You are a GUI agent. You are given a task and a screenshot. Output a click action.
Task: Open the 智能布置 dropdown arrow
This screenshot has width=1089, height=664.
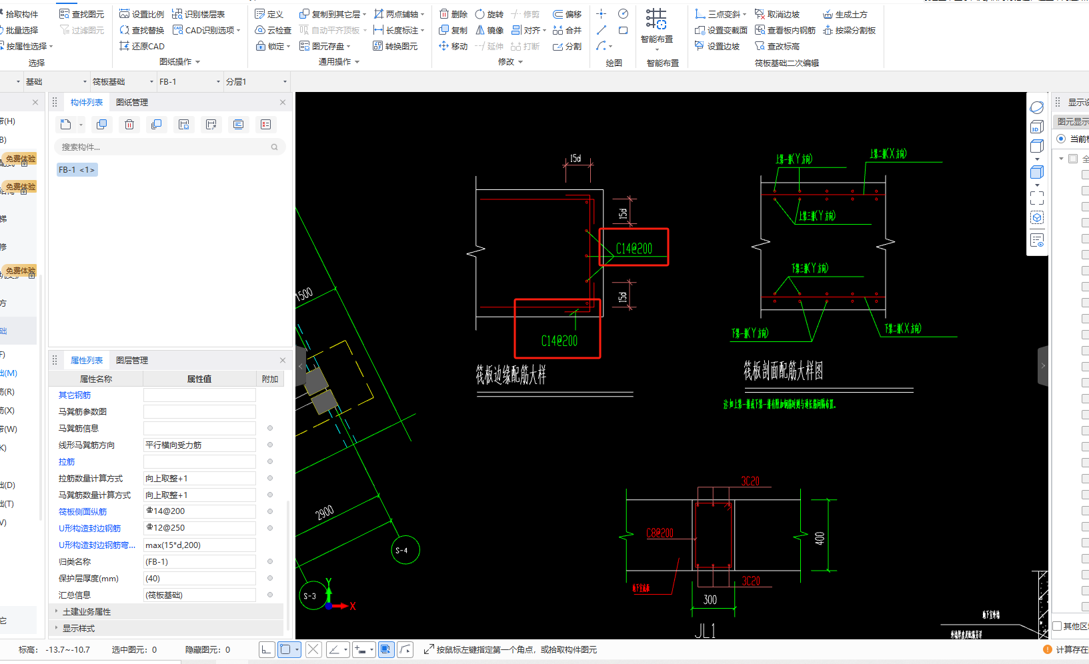657,50
